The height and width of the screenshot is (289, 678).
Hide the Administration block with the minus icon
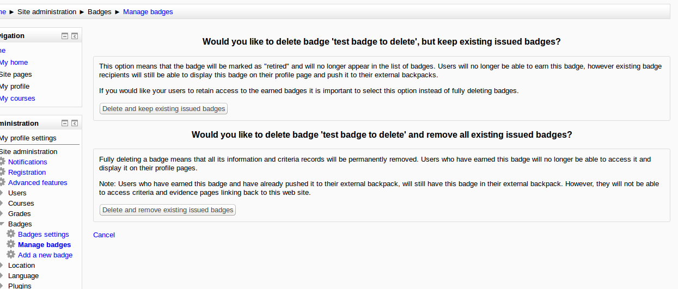click(x=65, y=124)
